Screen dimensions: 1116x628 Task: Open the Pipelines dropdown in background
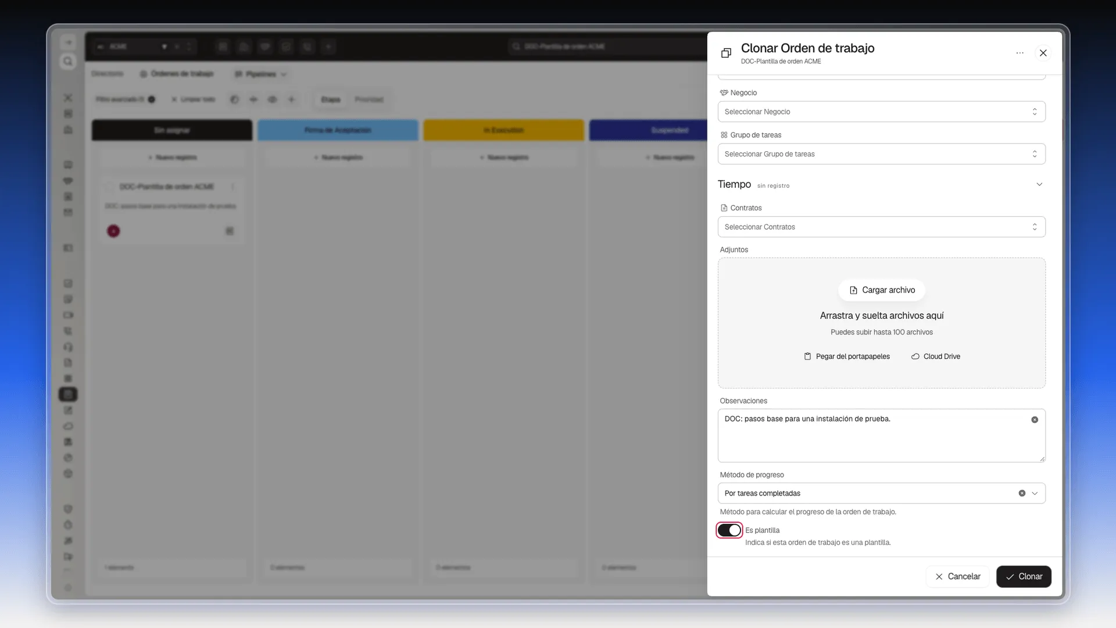260,74
